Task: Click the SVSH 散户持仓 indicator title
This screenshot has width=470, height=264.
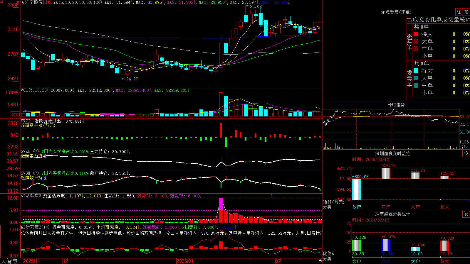Action: click(x=30, y=173)
